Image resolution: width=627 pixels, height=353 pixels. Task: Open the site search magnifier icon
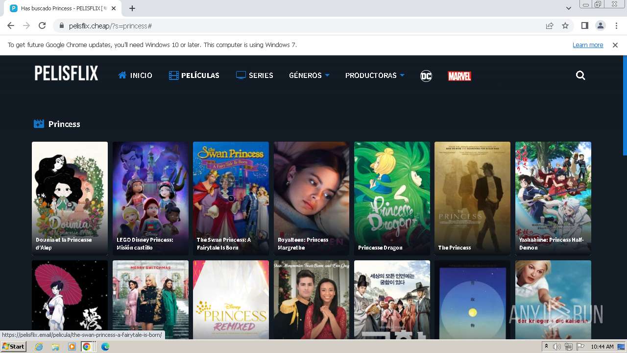point(580,76)
